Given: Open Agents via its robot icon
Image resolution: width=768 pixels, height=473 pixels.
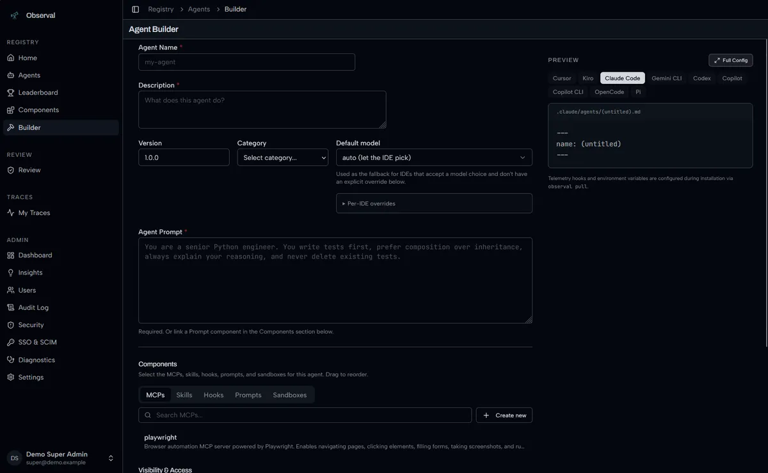Looking at the screenshot, I should click(x=11, y=76).
